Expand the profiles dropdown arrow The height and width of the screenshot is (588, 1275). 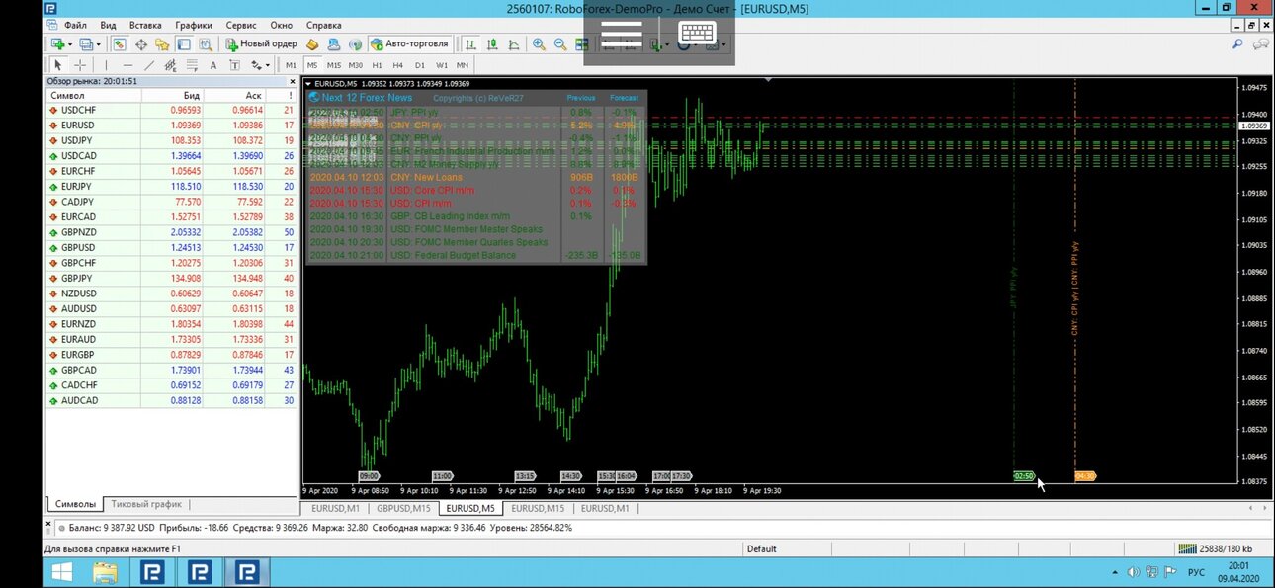click(99, 43)
